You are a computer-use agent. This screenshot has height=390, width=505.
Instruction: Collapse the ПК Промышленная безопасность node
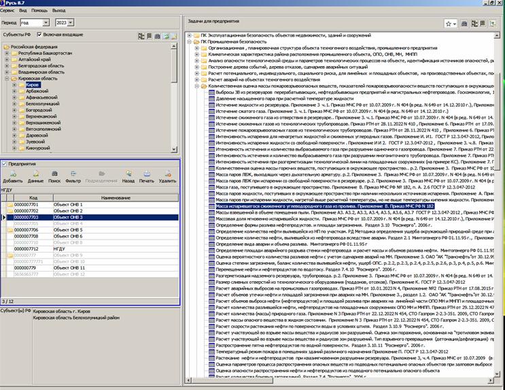pos(189,42)
